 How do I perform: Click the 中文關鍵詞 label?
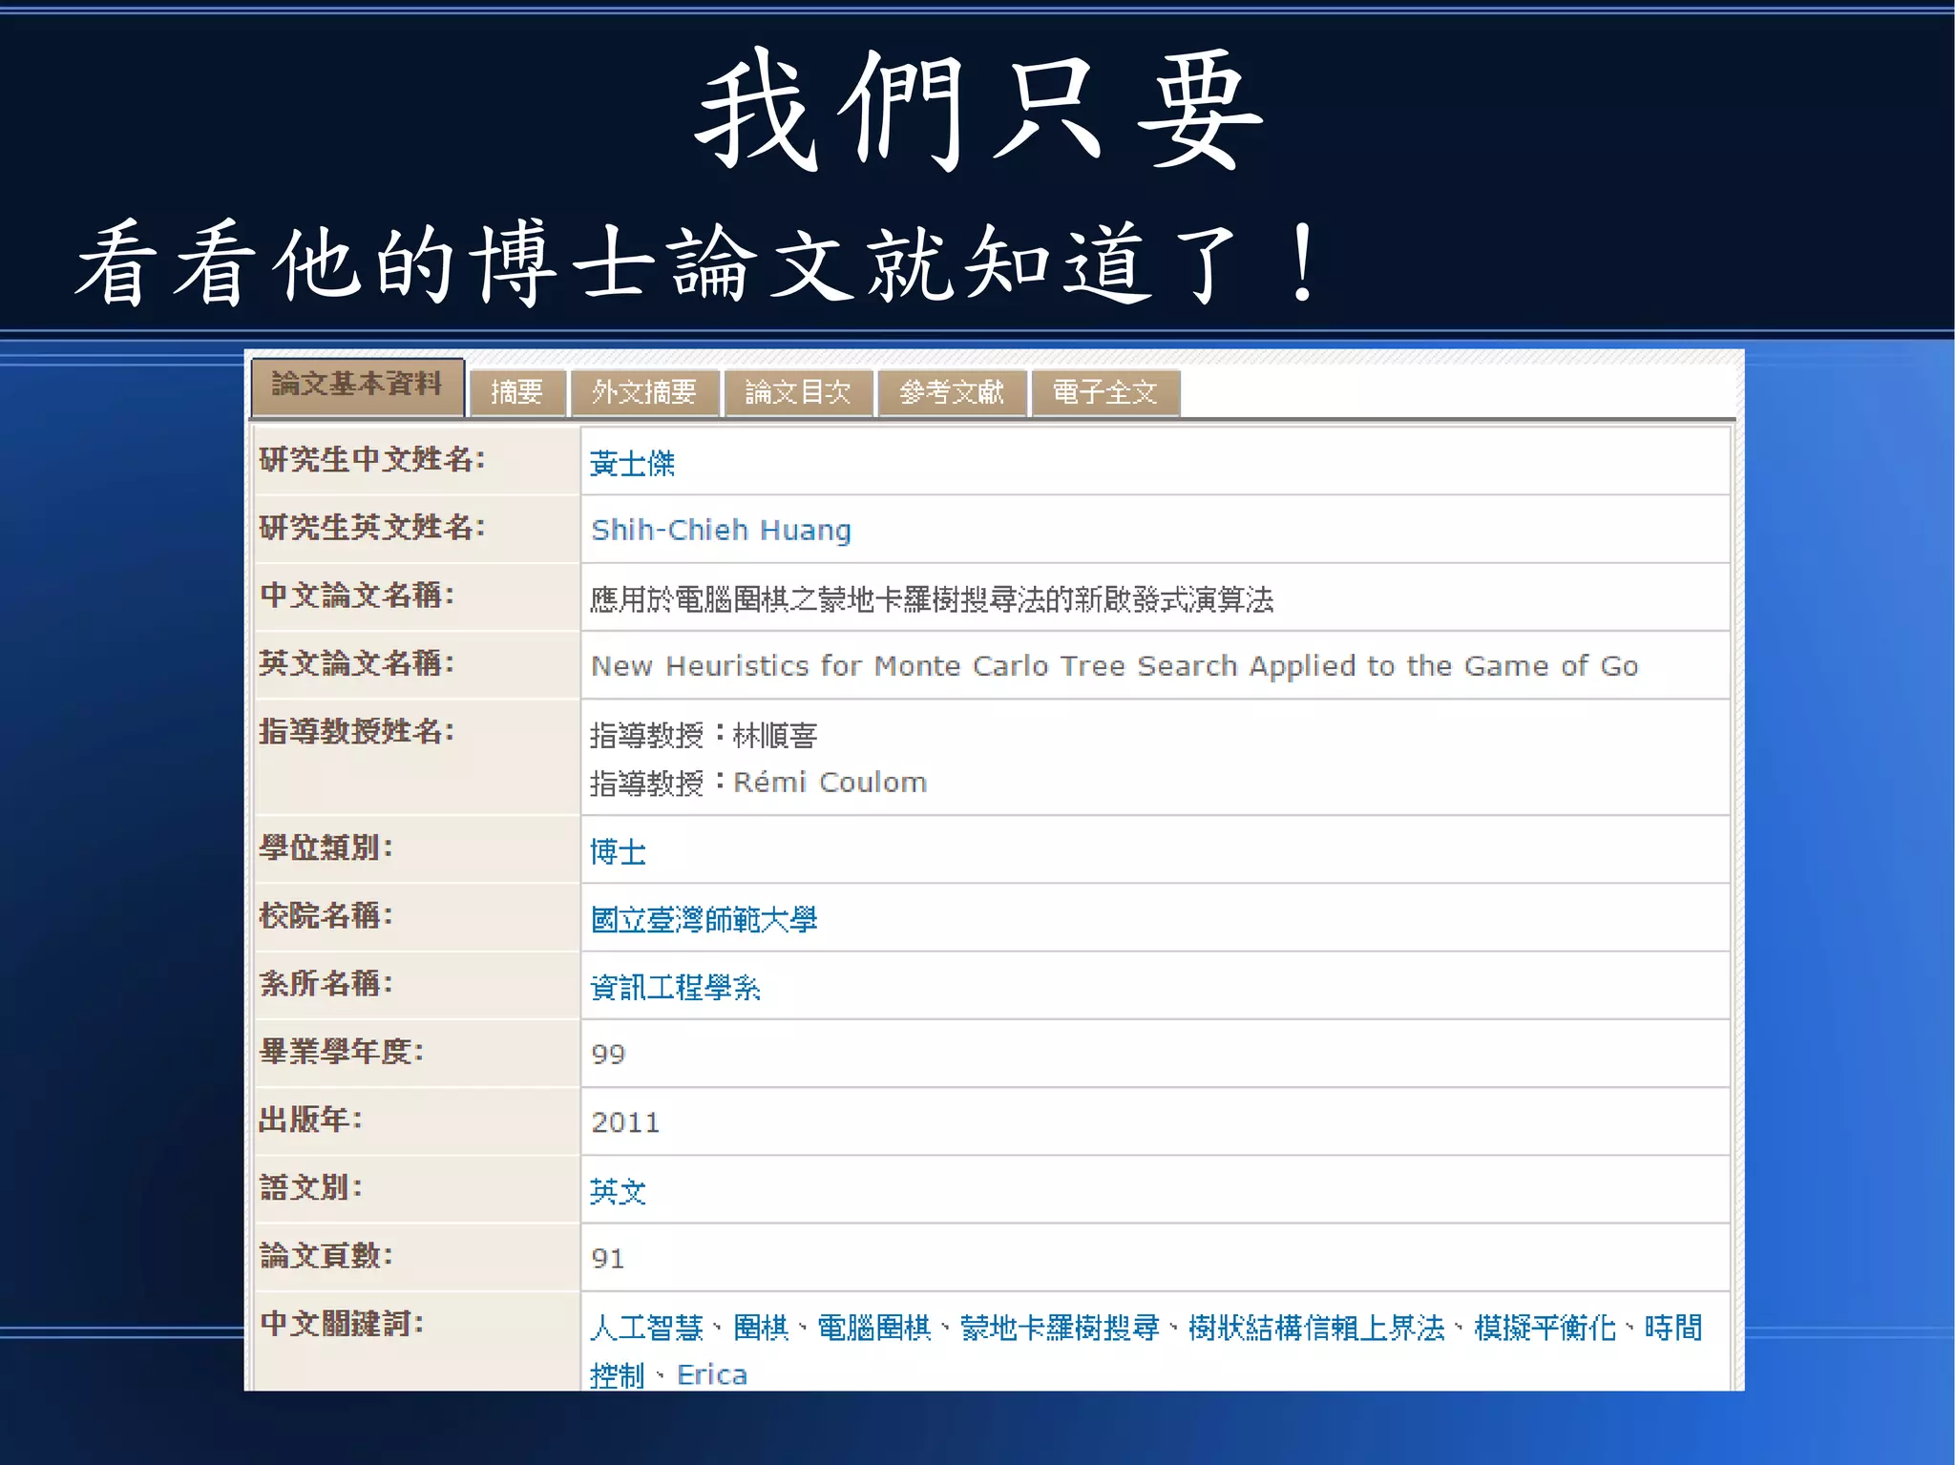point(342,1324)
